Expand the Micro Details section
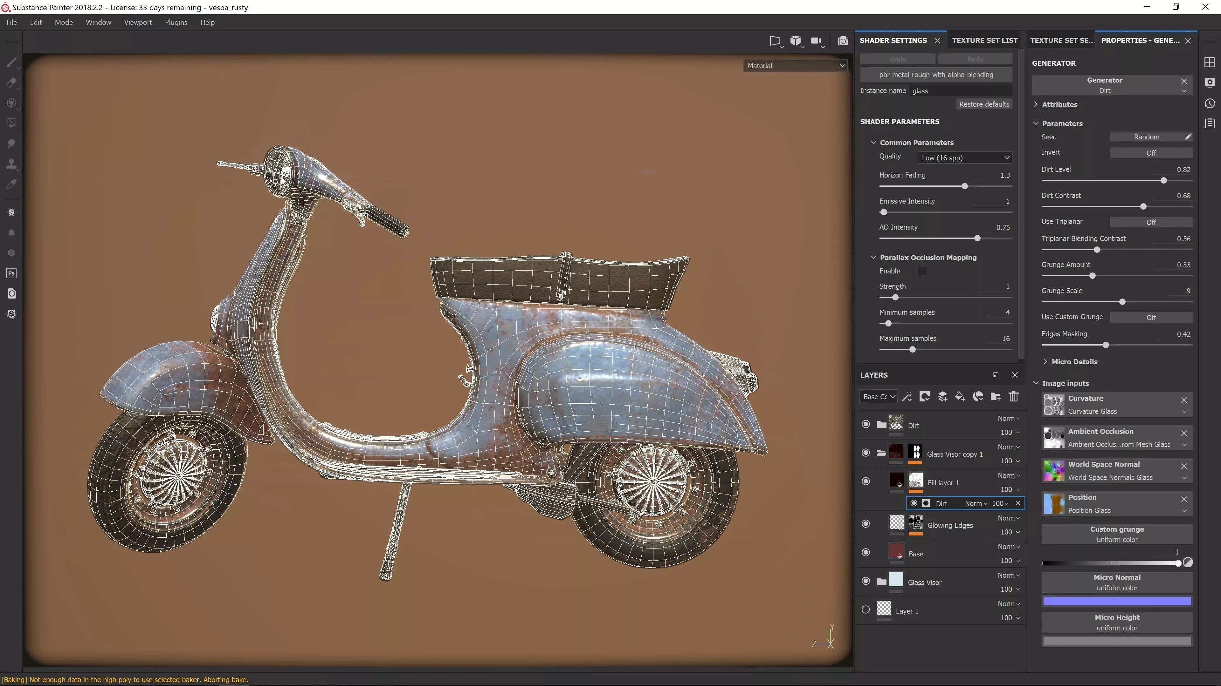 coord(1045,362)
